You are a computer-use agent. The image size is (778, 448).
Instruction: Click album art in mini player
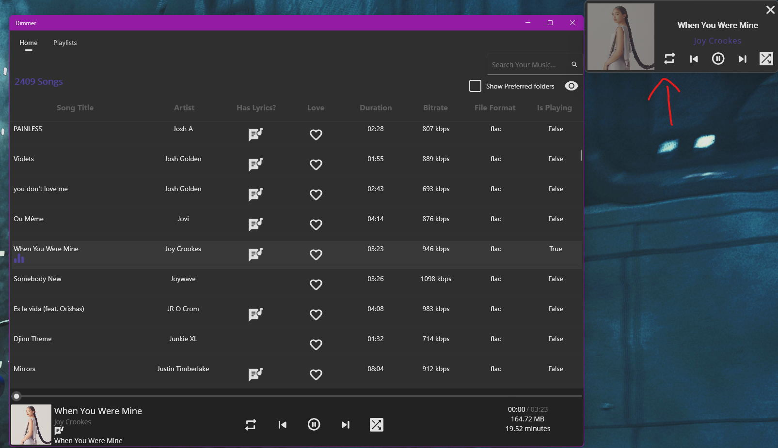click(x=621, y=37)
